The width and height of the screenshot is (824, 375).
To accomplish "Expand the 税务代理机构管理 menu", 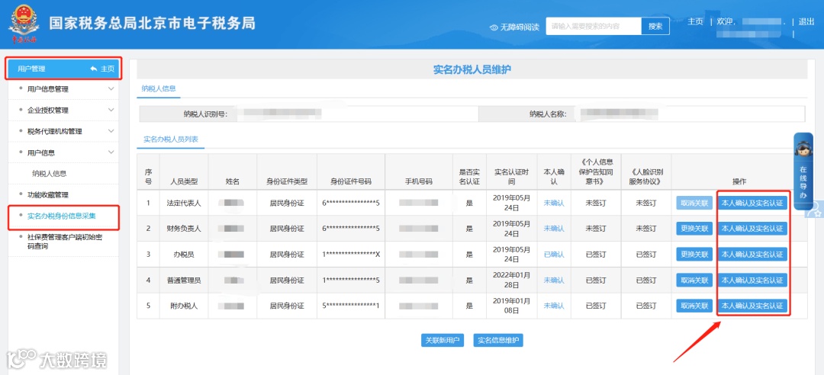I will (64, 131).
